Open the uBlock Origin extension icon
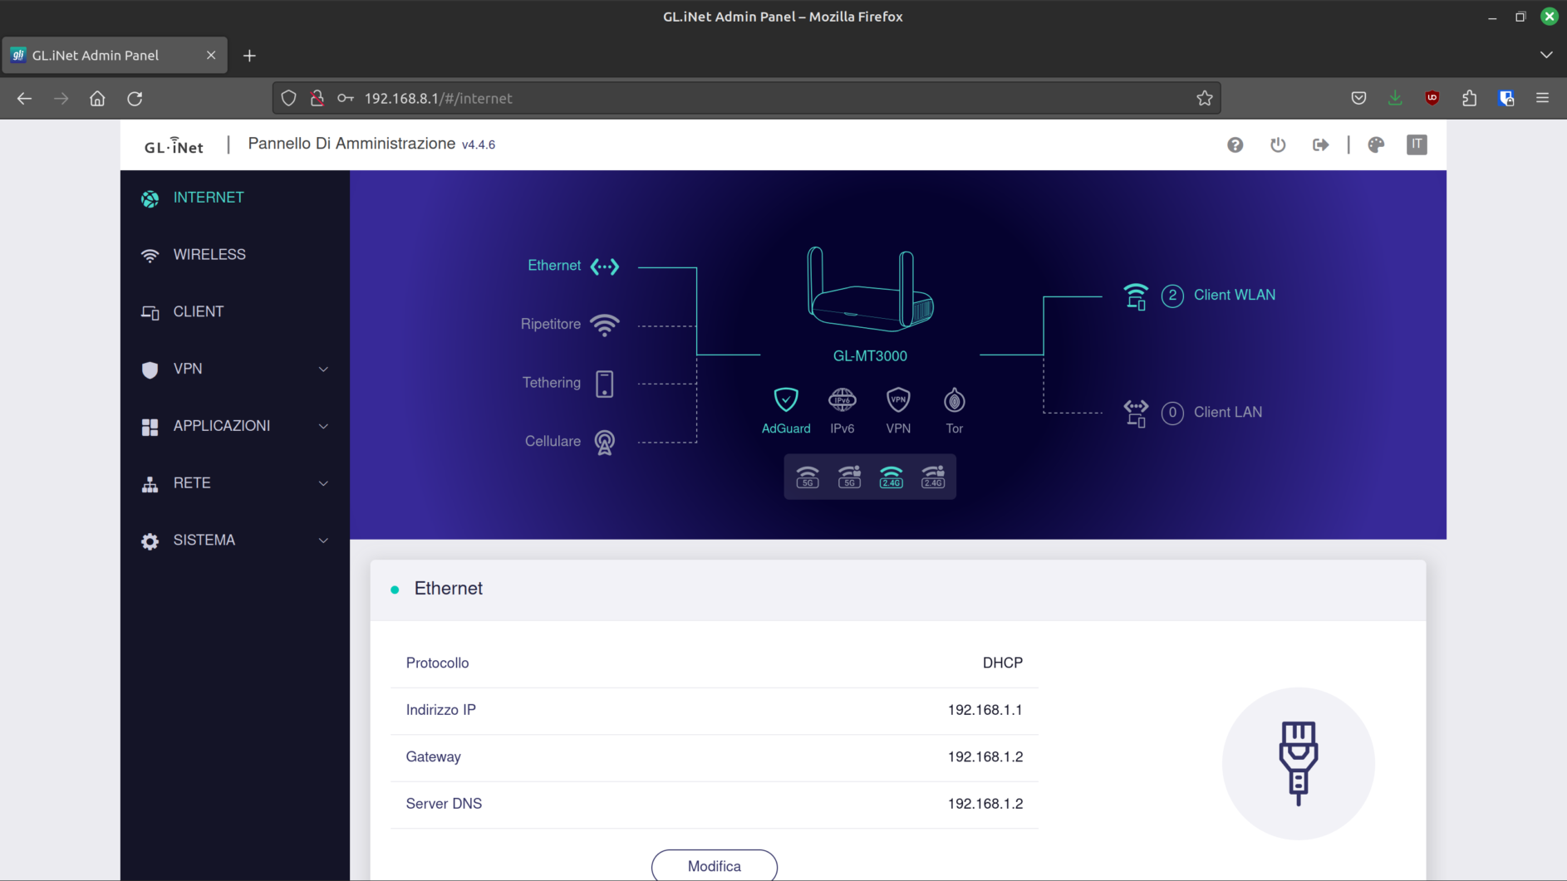The height and width of the screenshot is (881, 1567). tap(1432, 98)
